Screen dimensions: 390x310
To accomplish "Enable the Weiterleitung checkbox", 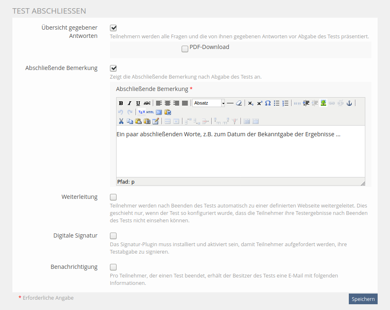I will (x=113, y=197).
